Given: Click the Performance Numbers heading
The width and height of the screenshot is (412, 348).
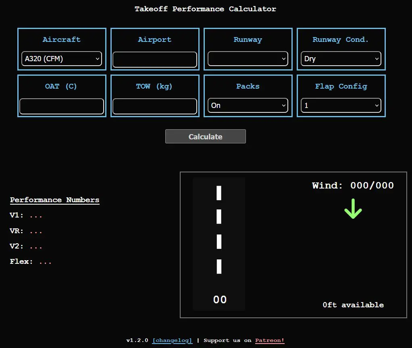Looking at the screenshot, I should click(x=55, y=200).
